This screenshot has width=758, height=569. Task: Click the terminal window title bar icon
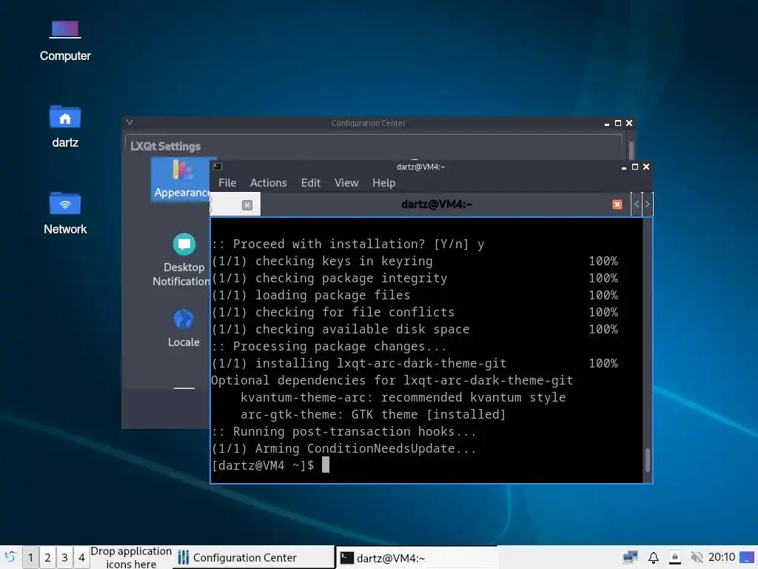[218, 167]
